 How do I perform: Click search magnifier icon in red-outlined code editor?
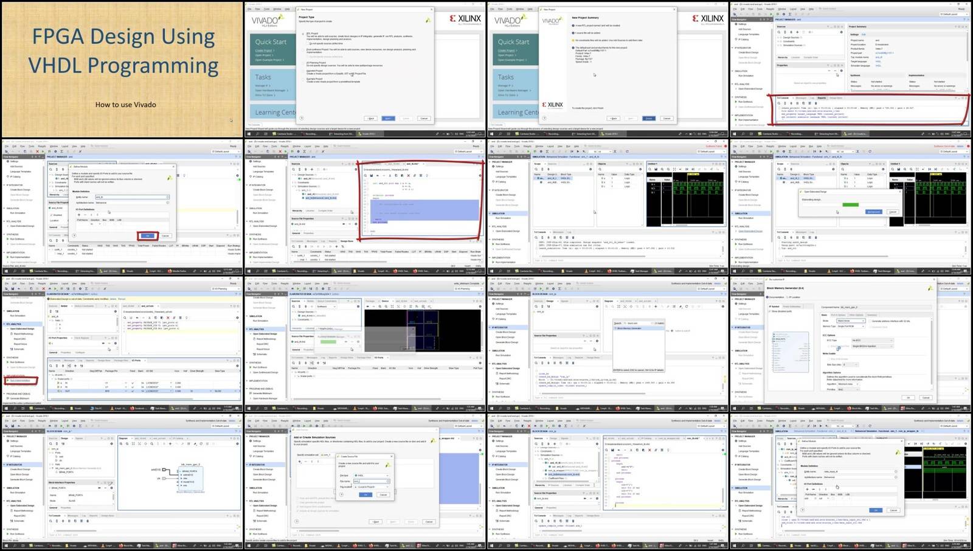(x=365, y=176)
